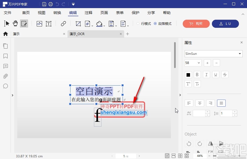Viewport: 247px width, 159px height.
Task: Insert a hyperlink with the Link tool
Action: pos(63,23)
